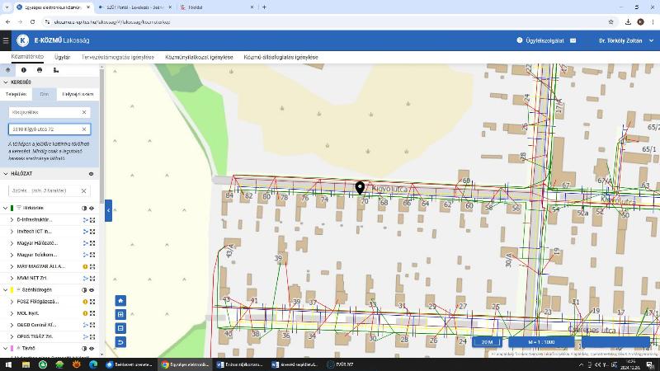Open the info tool in sidebar toolbar

(24, 70)
